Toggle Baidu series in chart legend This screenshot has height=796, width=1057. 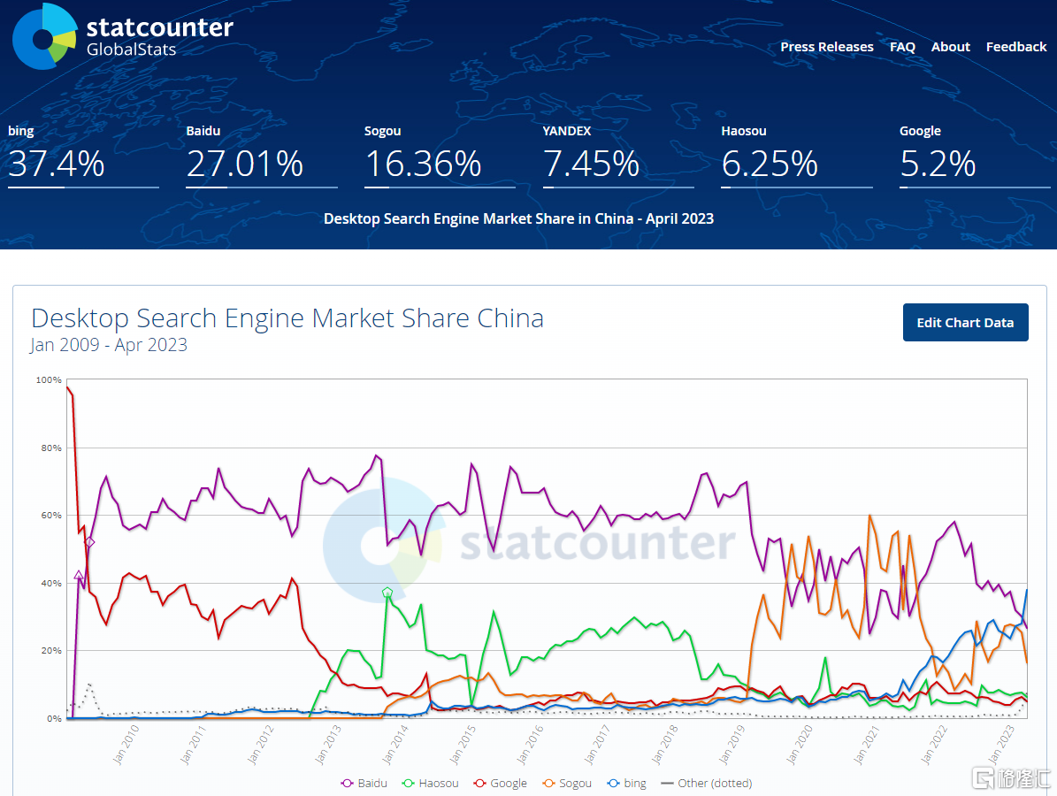pos(367,784)
